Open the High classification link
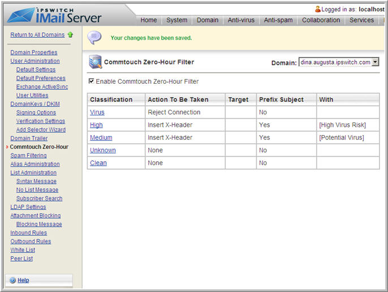 96,125
